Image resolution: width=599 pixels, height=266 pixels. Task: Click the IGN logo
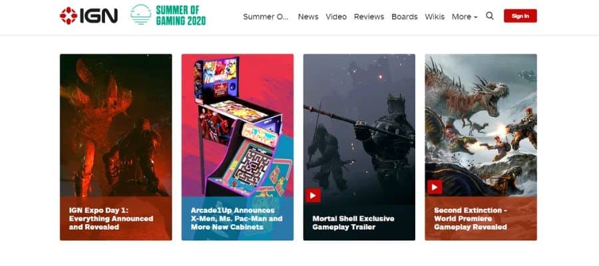[89, 16]
